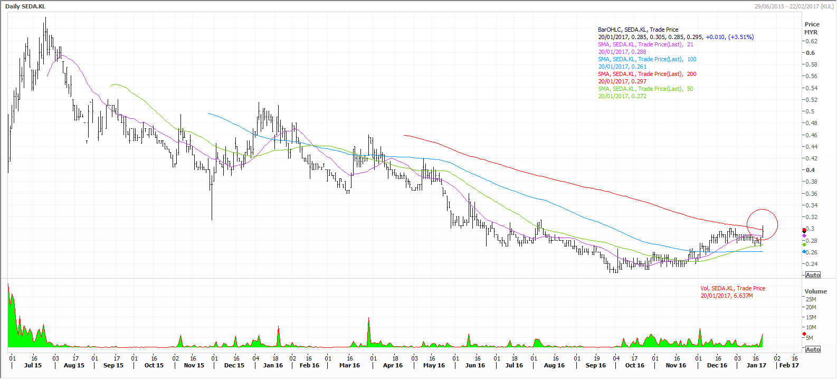Click the Vol, SEDA.KL volume legend

[733, 288]
